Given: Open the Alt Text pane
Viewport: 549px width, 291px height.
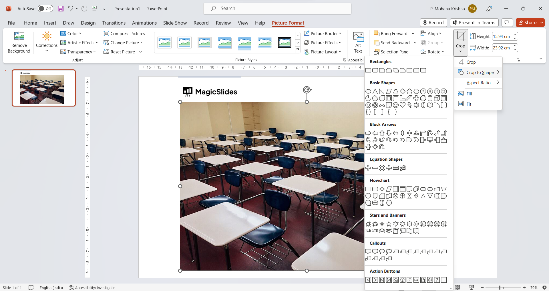Looking at the screenshot, I should point(358,42).
